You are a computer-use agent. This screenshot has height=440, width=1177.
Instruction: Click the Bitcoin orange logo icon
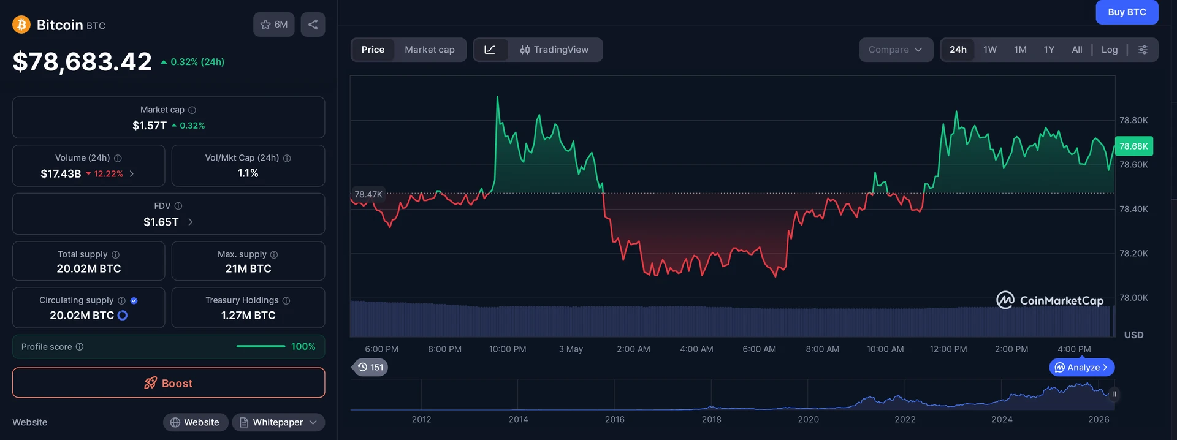(x=21, y=25)
